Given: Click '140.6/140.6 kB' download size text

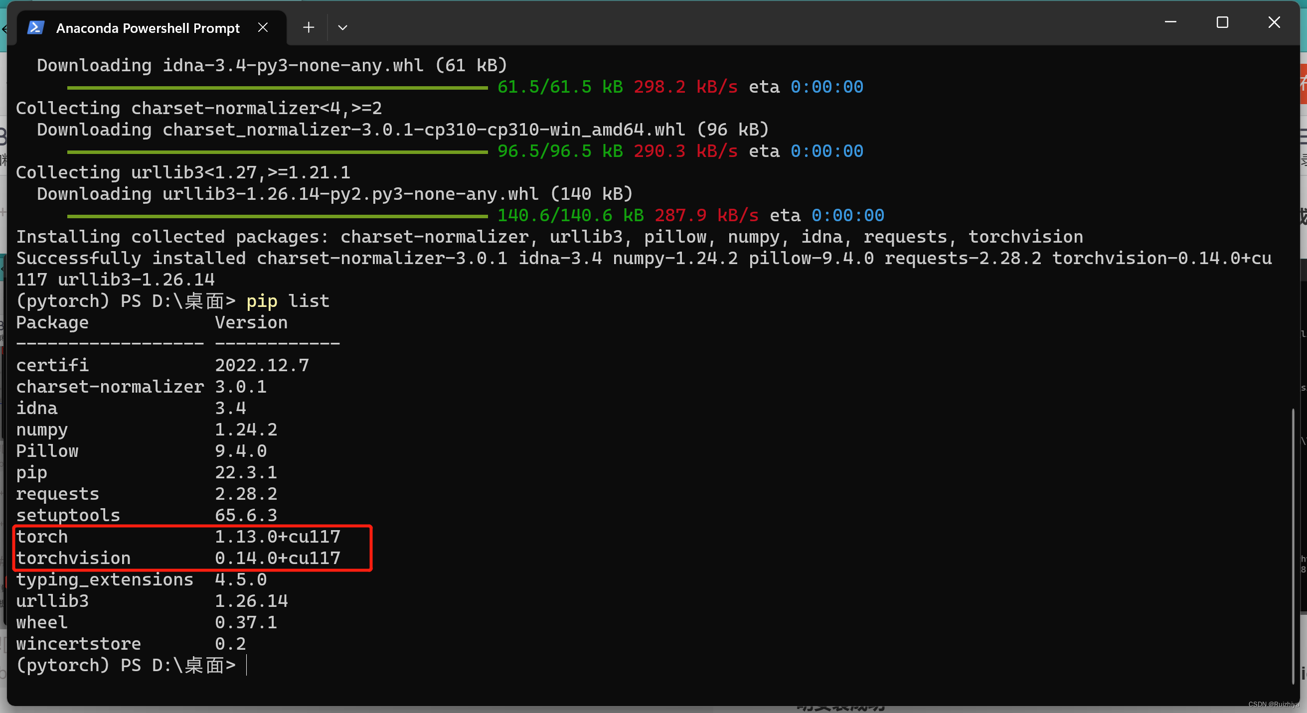Looking at the screenshot, I should tap(571, 216).
